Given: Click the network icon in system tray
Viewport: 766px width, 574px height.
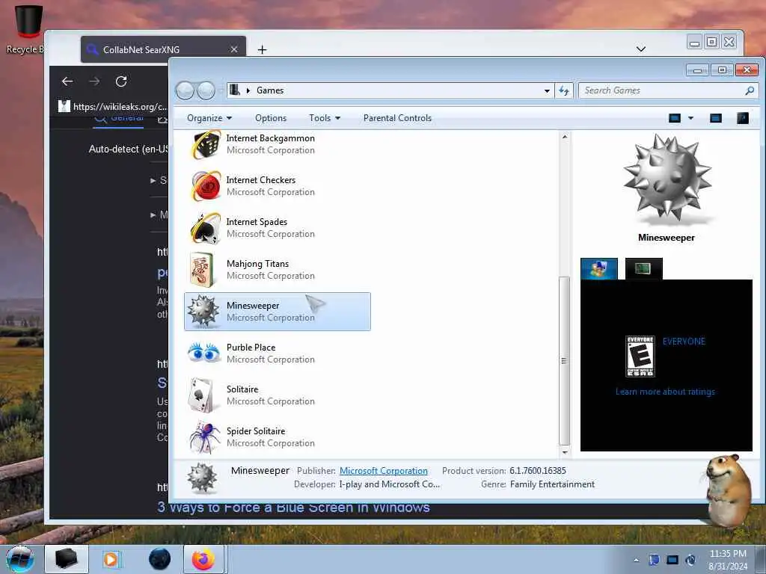Looking at the screenshot, I should [672, 560].
